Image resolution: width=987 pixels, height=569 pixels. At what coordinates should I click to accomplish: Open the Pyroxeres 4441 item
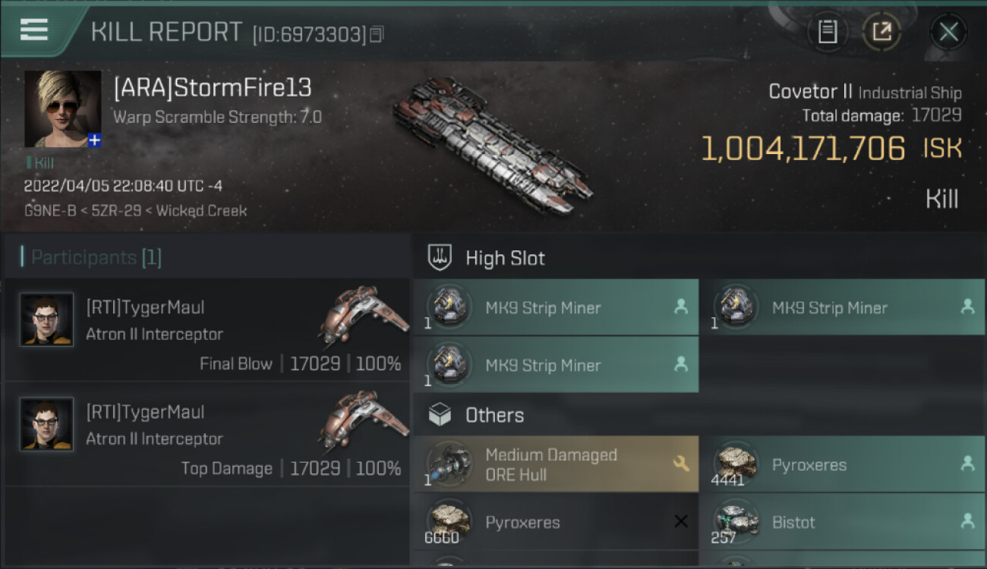842,464
